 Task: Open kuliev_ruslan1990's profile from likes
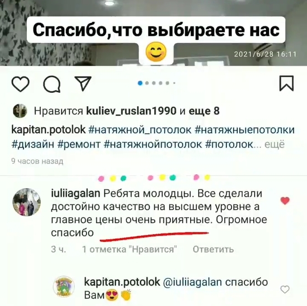[131, 111]
